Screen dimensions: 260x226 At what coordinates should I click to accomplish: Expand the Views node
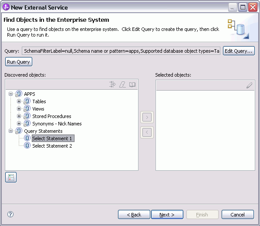(19, 109)
